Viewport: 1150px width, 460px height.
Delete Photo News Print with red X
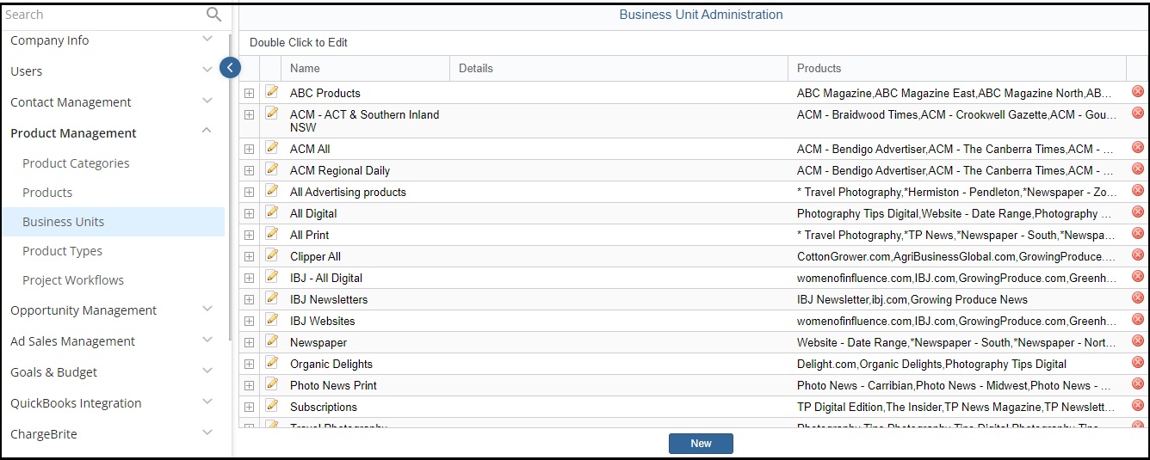click(1138, 383)
